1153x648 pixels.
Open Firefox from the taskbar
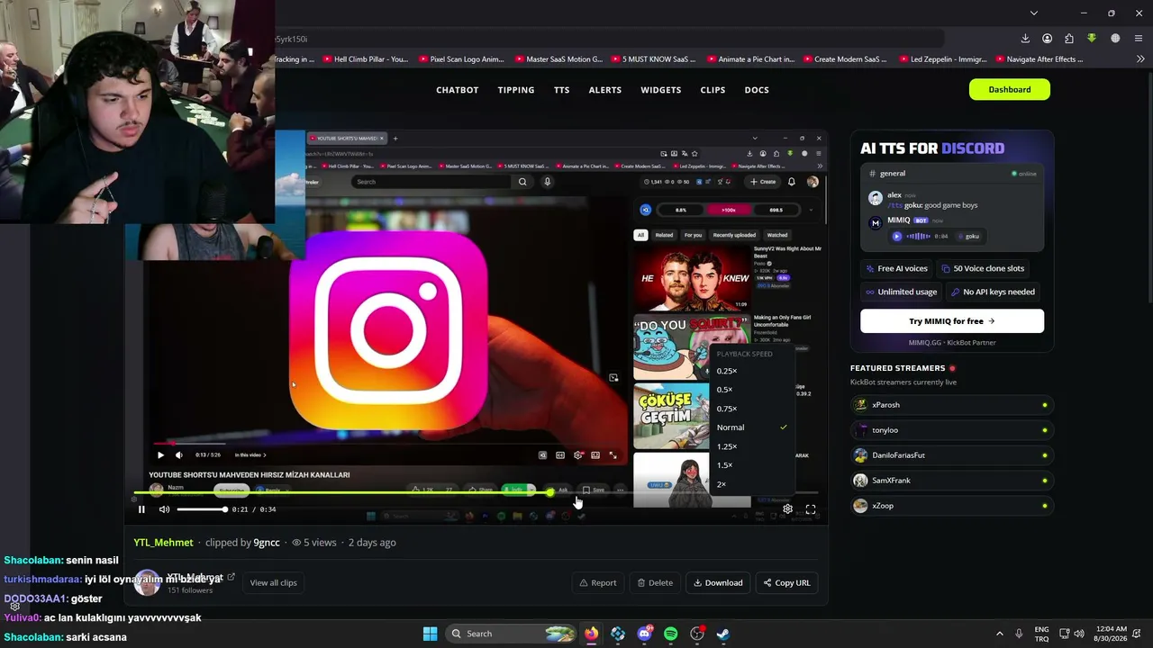coord(591,634)
